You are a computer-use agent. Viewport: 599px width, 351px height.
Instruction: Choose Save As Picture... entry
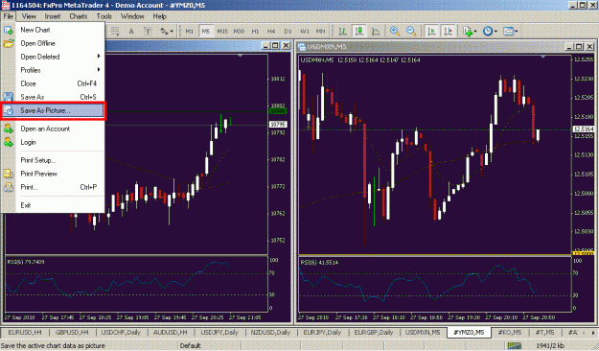pos(53,110)
